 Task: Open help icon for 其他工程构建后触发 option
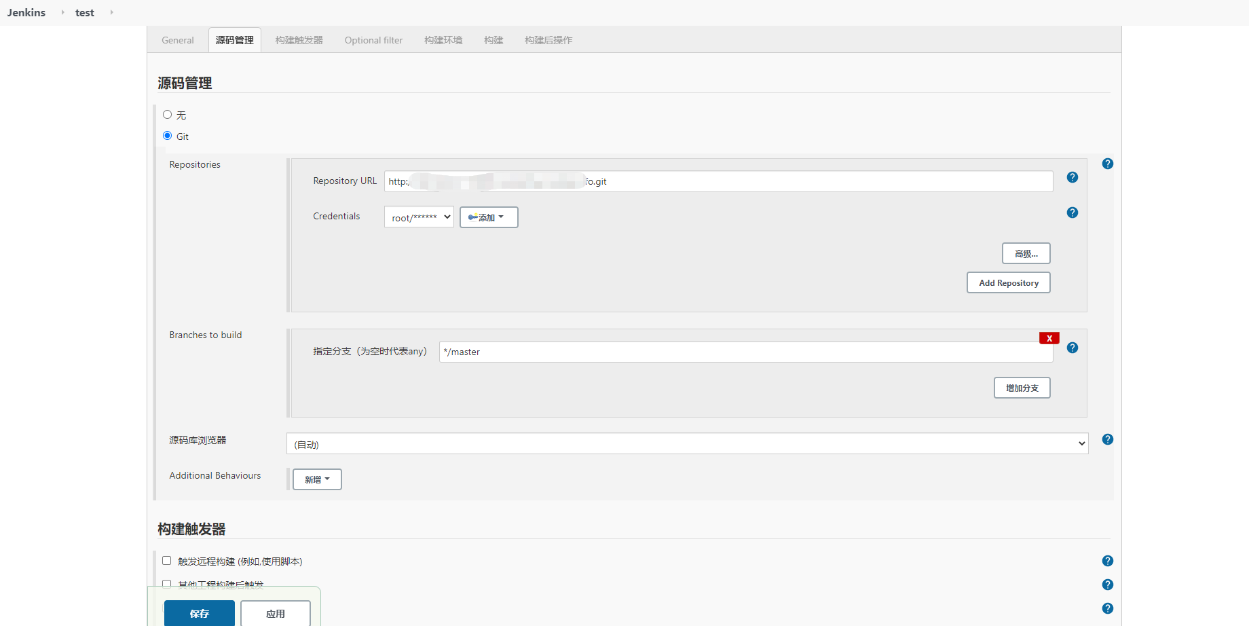tap(1107, 585)
